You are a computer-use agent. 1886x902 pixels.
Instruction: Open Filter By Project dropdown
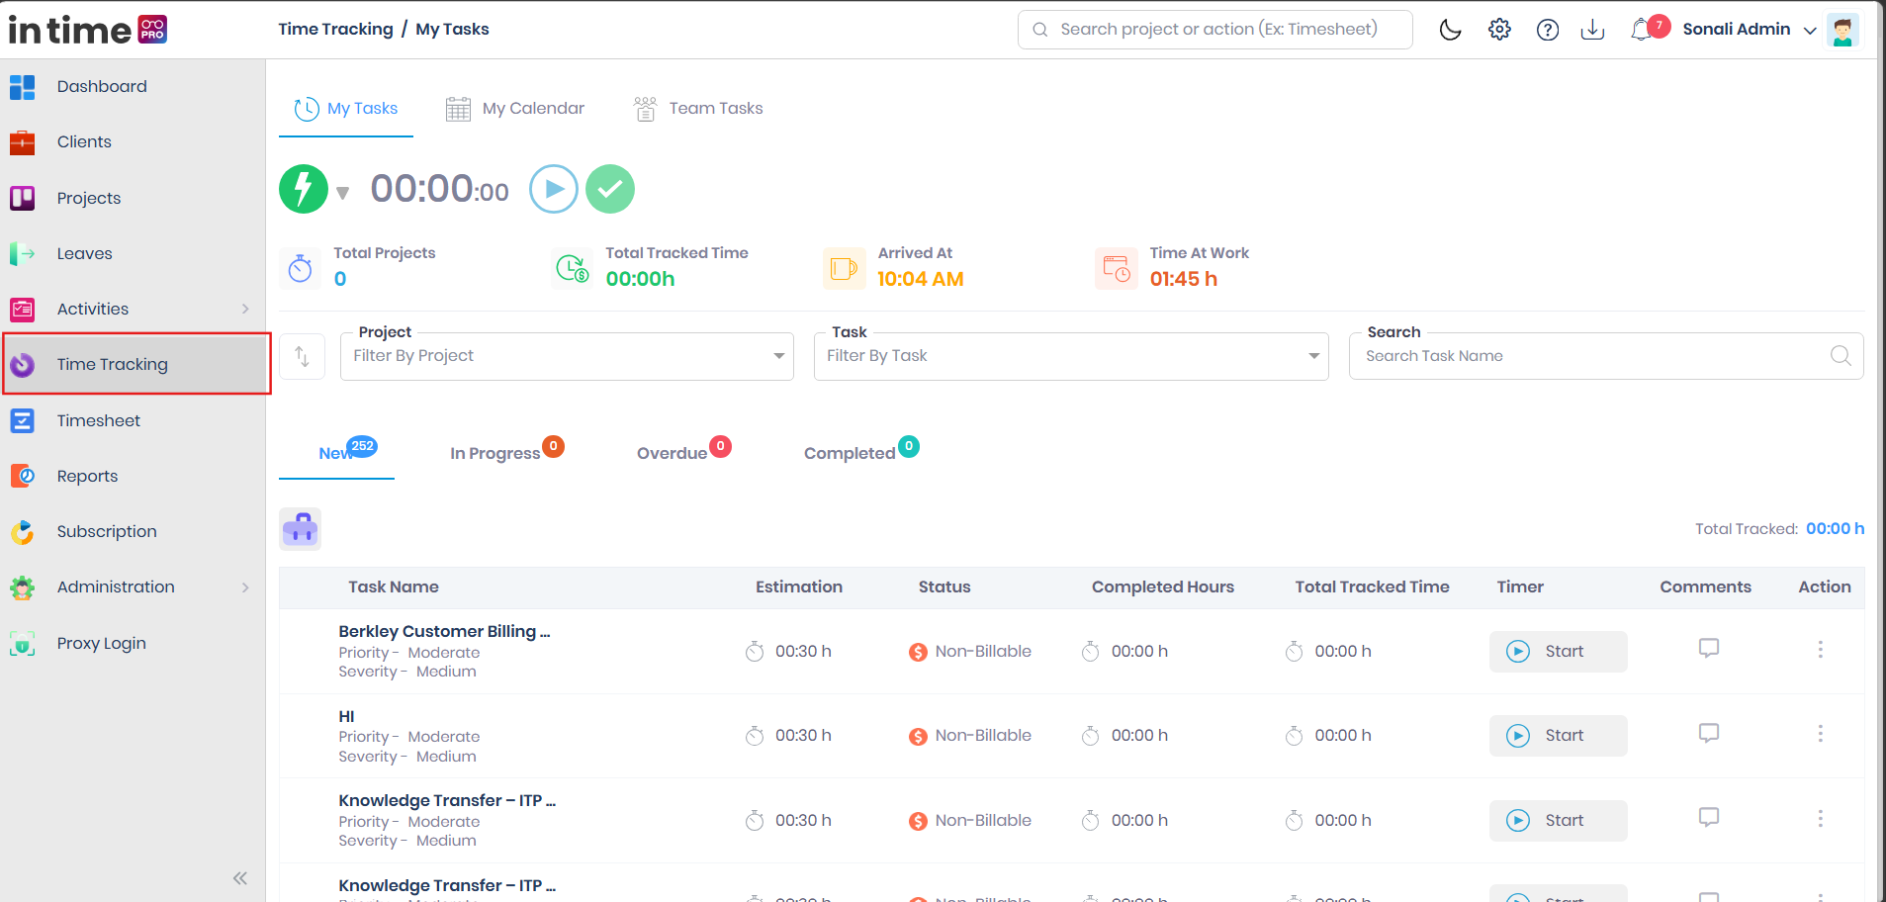click(567, 356)
